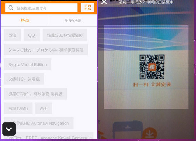Image resolution: width=196 pixels, height=141 pixels.
Task: Tap the QR code in scan frame
Action: click(x=152, y=67)
